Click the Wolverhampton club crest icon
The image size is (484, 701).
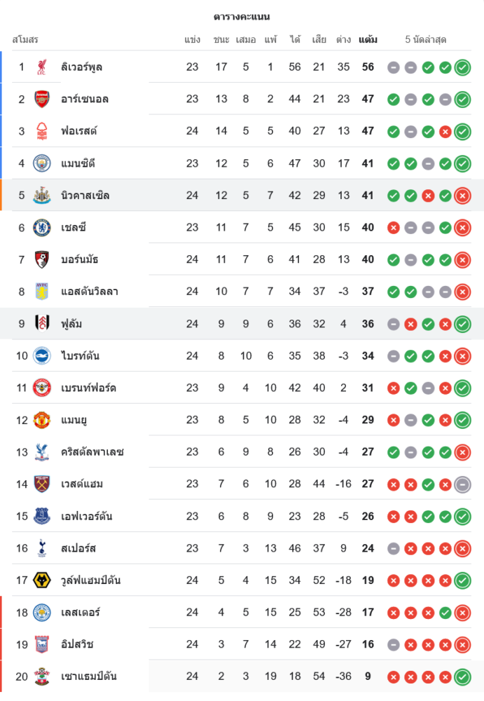(42, 580)
